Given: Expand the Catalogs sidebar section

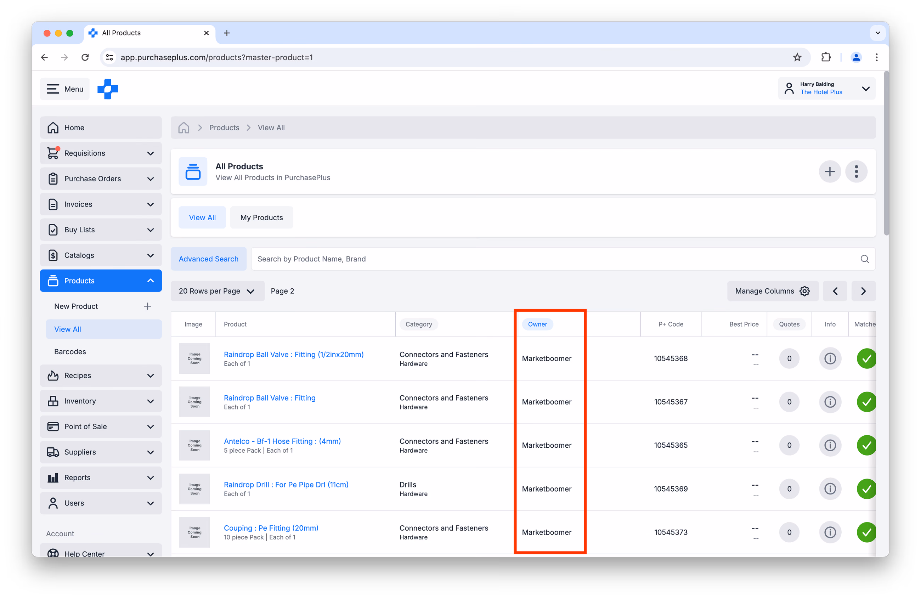Looking at the screenshot, I should click(x=101, y=255).
